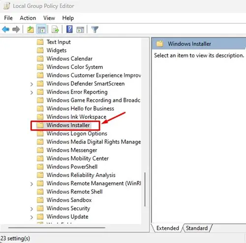Switch to the Standard tab

click(x=197, y=228)
